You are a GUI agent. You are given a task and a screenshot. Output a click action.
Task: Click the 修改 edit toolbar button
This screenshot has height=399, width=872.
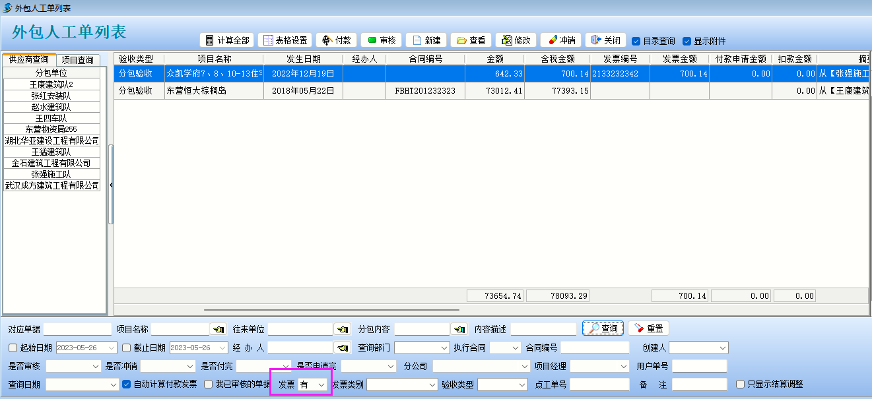tap(516, 40)
